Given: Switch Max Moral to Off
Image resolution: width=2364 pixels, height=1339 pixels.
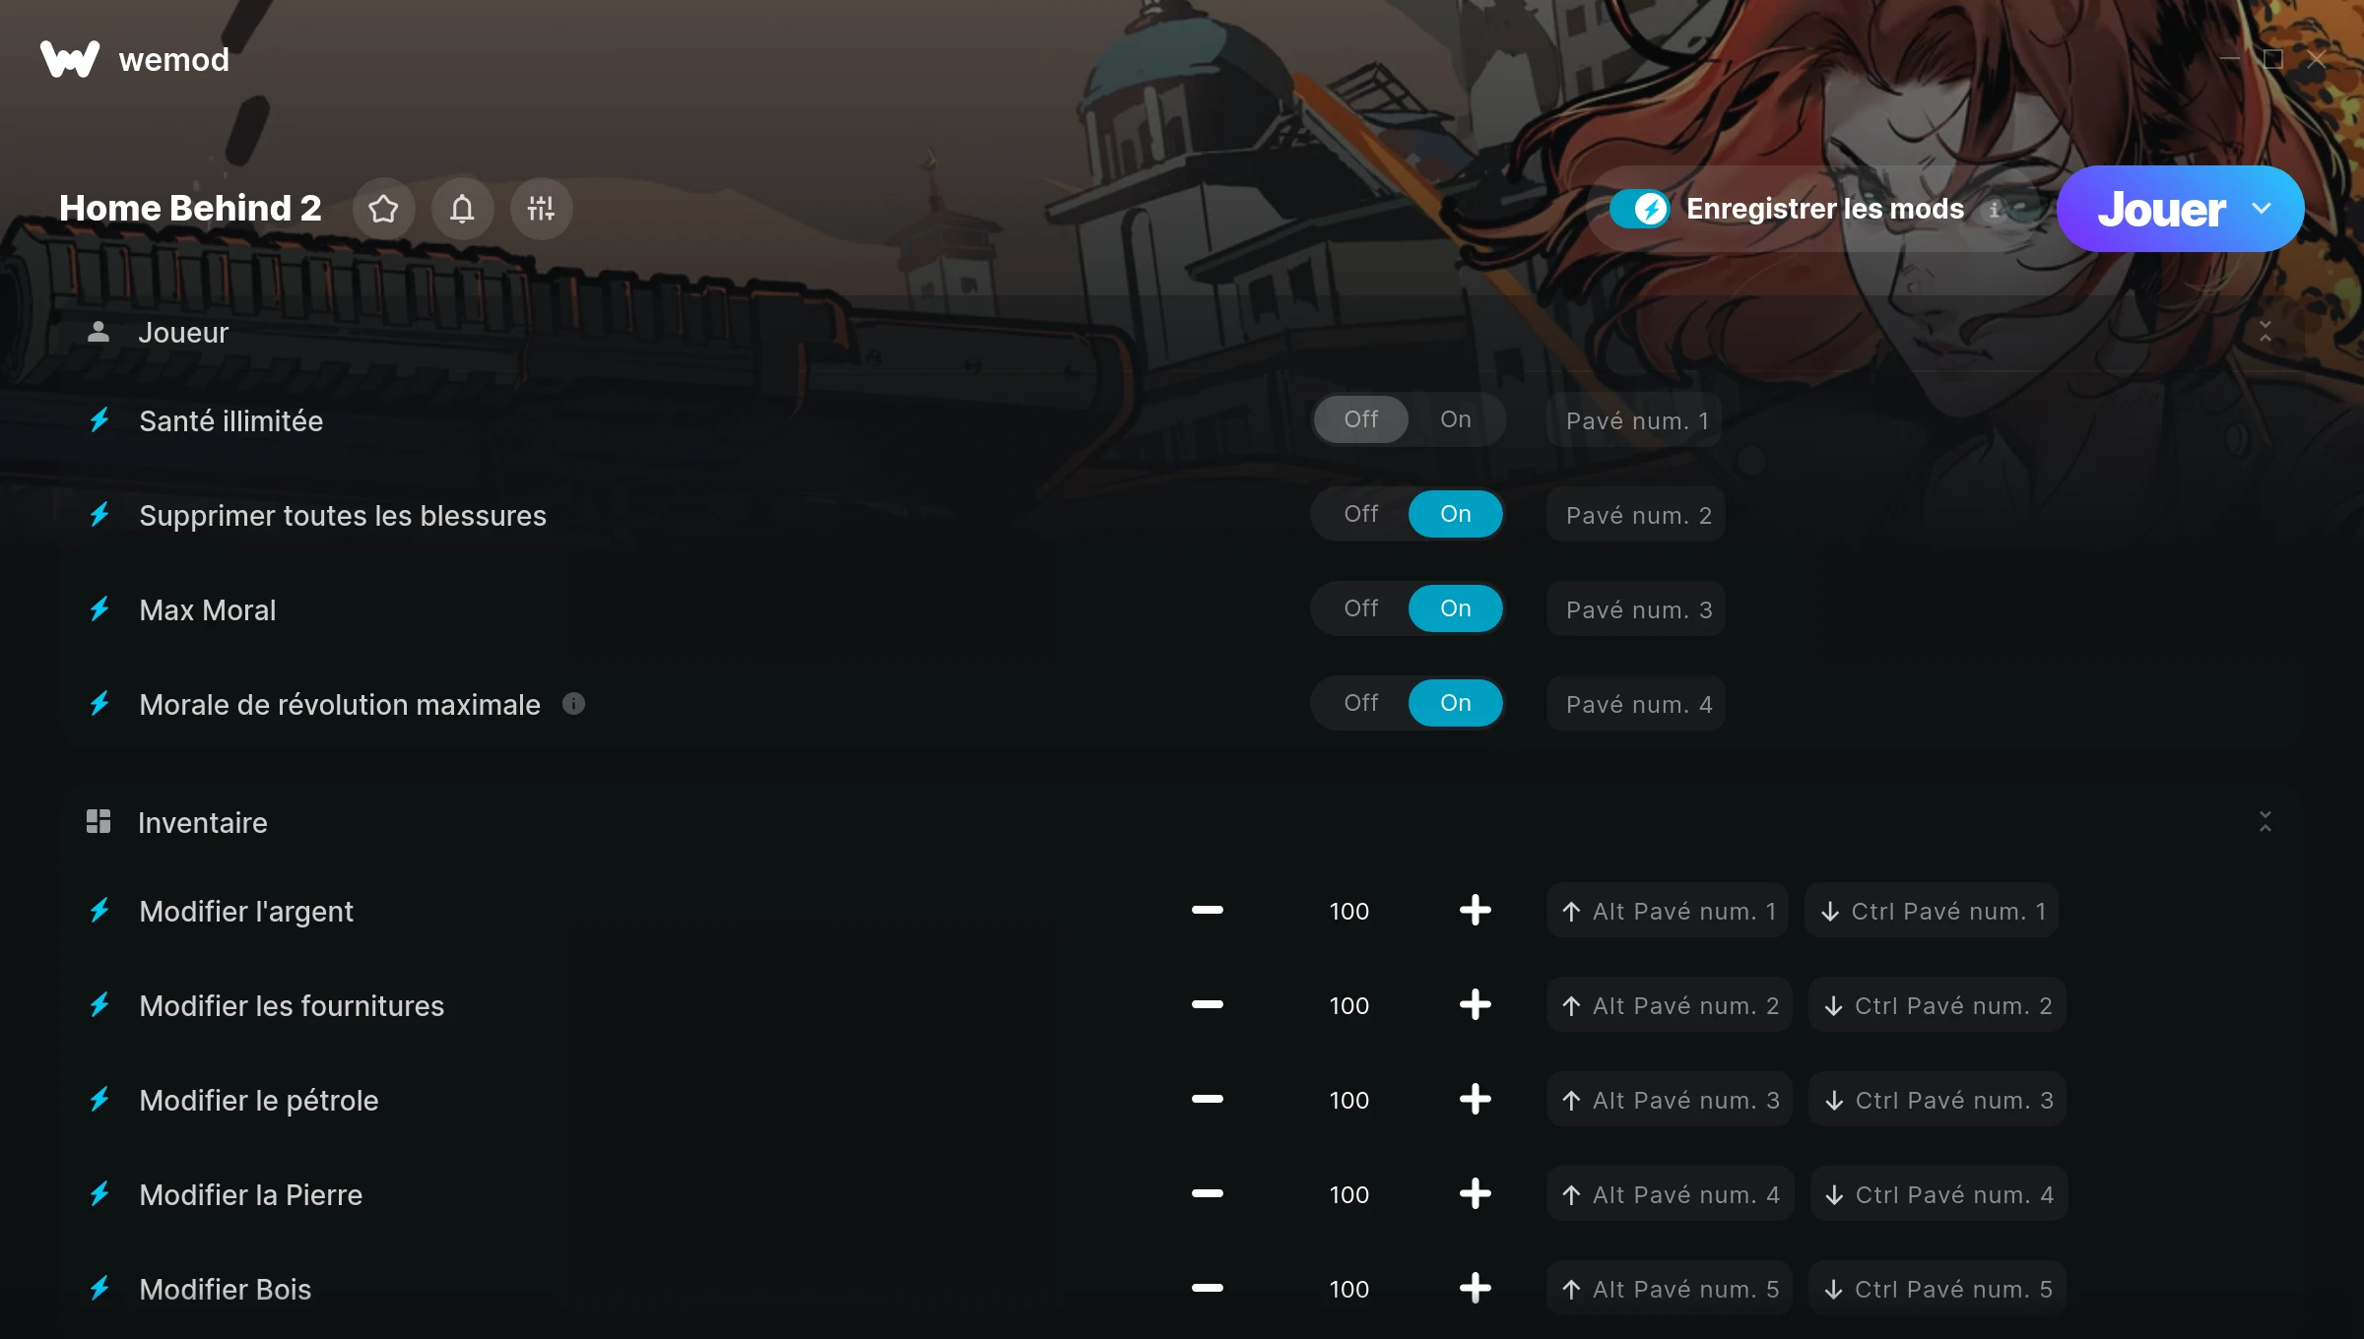Looking at the screenshot, I should pyautogui.click(x=1361, y=608).
